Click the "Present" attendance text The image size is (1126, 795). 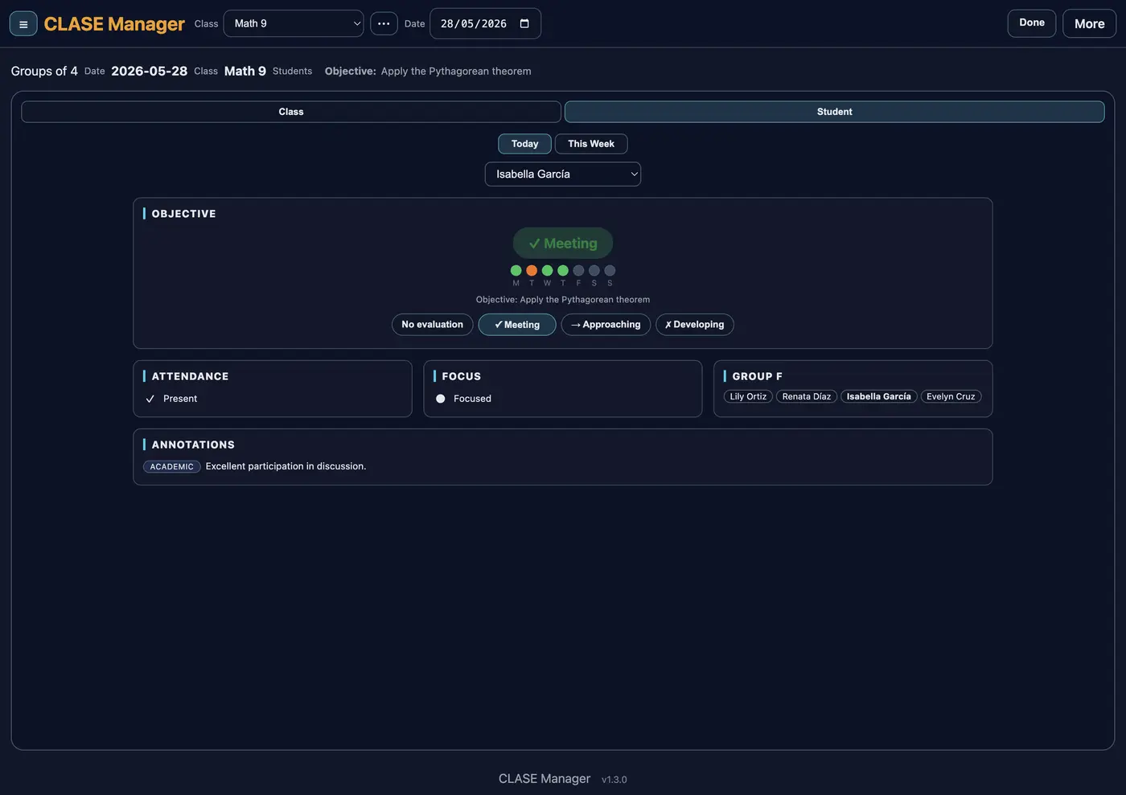pos(180,399)
